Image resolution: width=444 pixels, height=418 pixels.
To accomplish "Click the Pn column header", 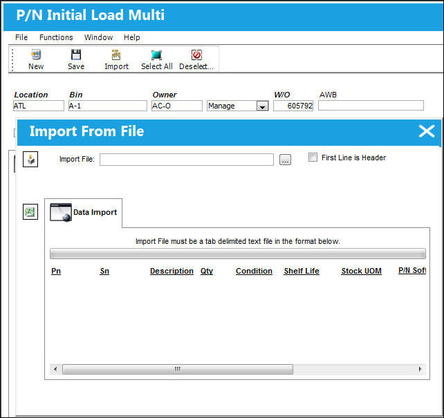I will [56, 271].
